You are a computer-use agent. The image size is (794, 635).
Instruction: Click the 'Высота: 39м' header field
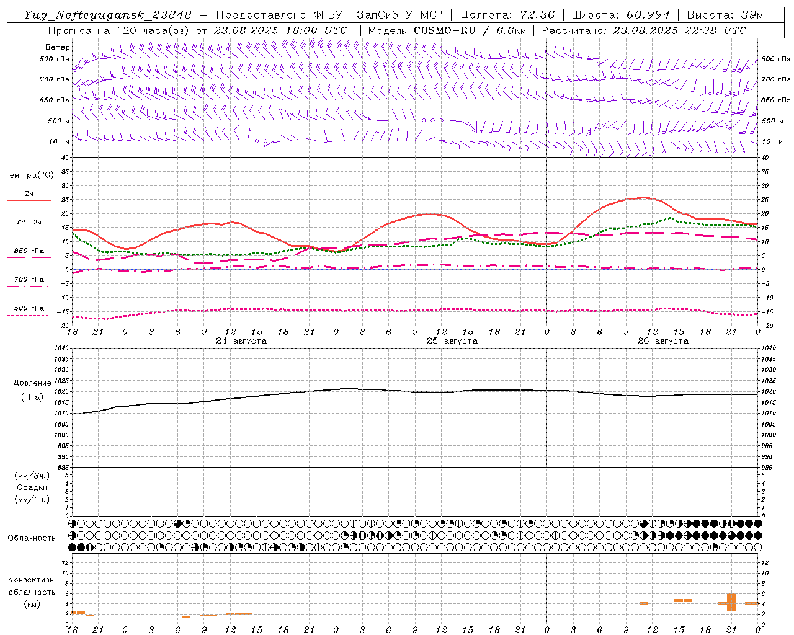click(725, 15)
